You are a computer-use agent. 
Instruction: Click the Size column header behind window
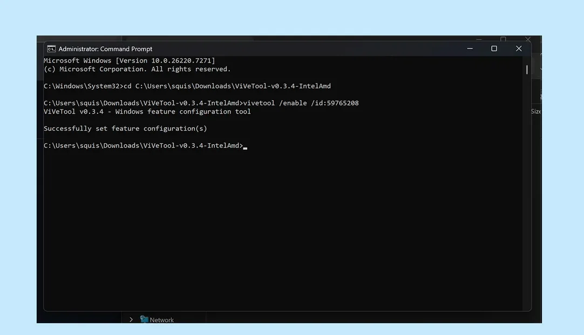click(x=536, y=111)
